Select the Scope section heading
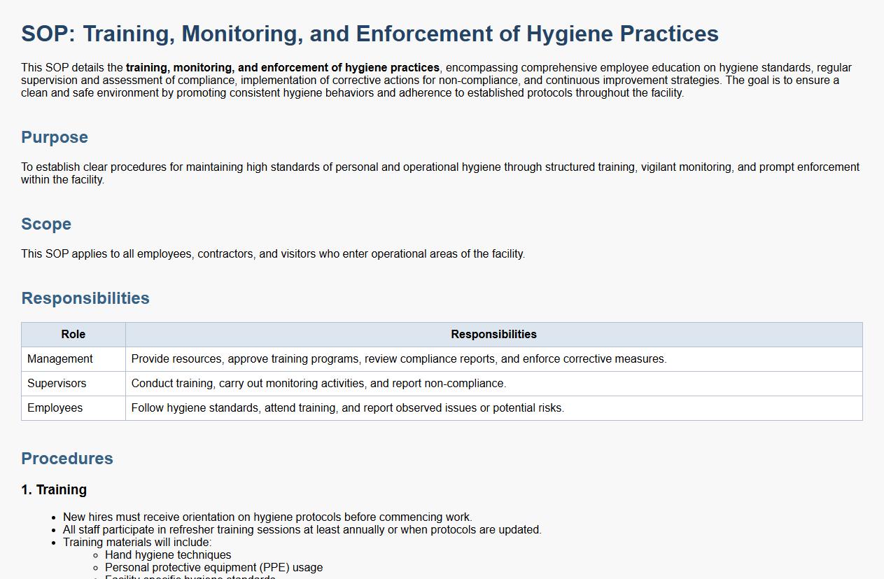This screenshot has height=579, width=884. pos(46,224)
